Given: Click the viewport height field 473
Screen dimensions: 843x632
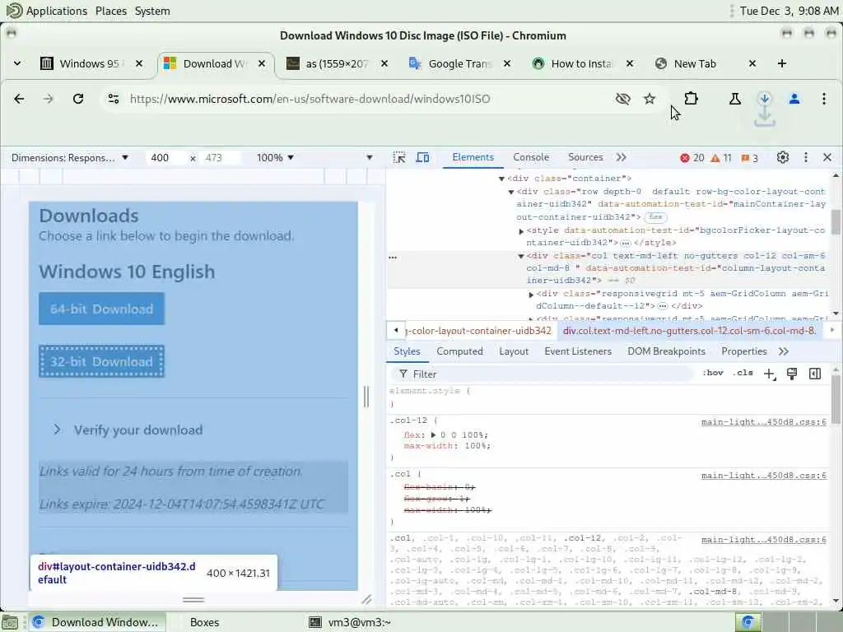Looking at the screenshot, I should point(219,157).
